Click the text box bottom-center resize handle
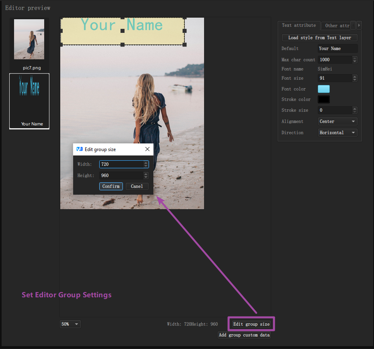The height and width of the screenshot is (349, 374). click(x=123, y=44)
